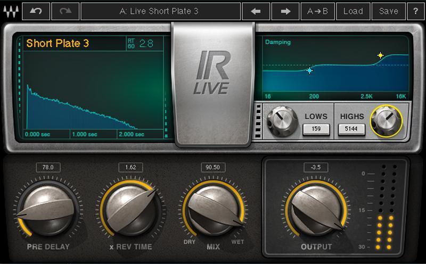Click the impulse response decay graph
The height and width of the screenshot is (264, 426).
[x=93, y=90]
